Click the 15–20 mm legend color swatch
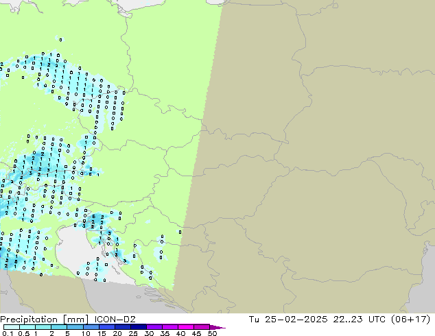The height and width of the screenshot is (336, 435). tap(106, 327)
